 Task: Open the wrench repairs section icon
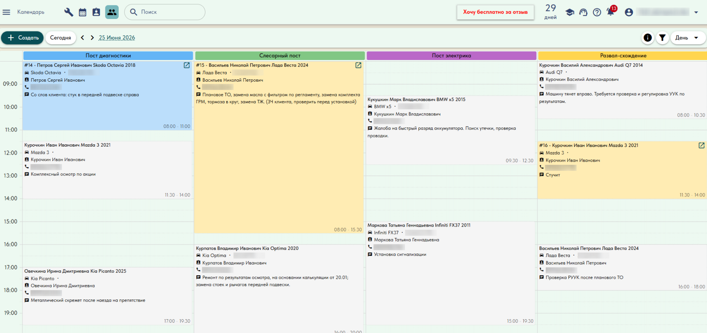click(69, 12)
